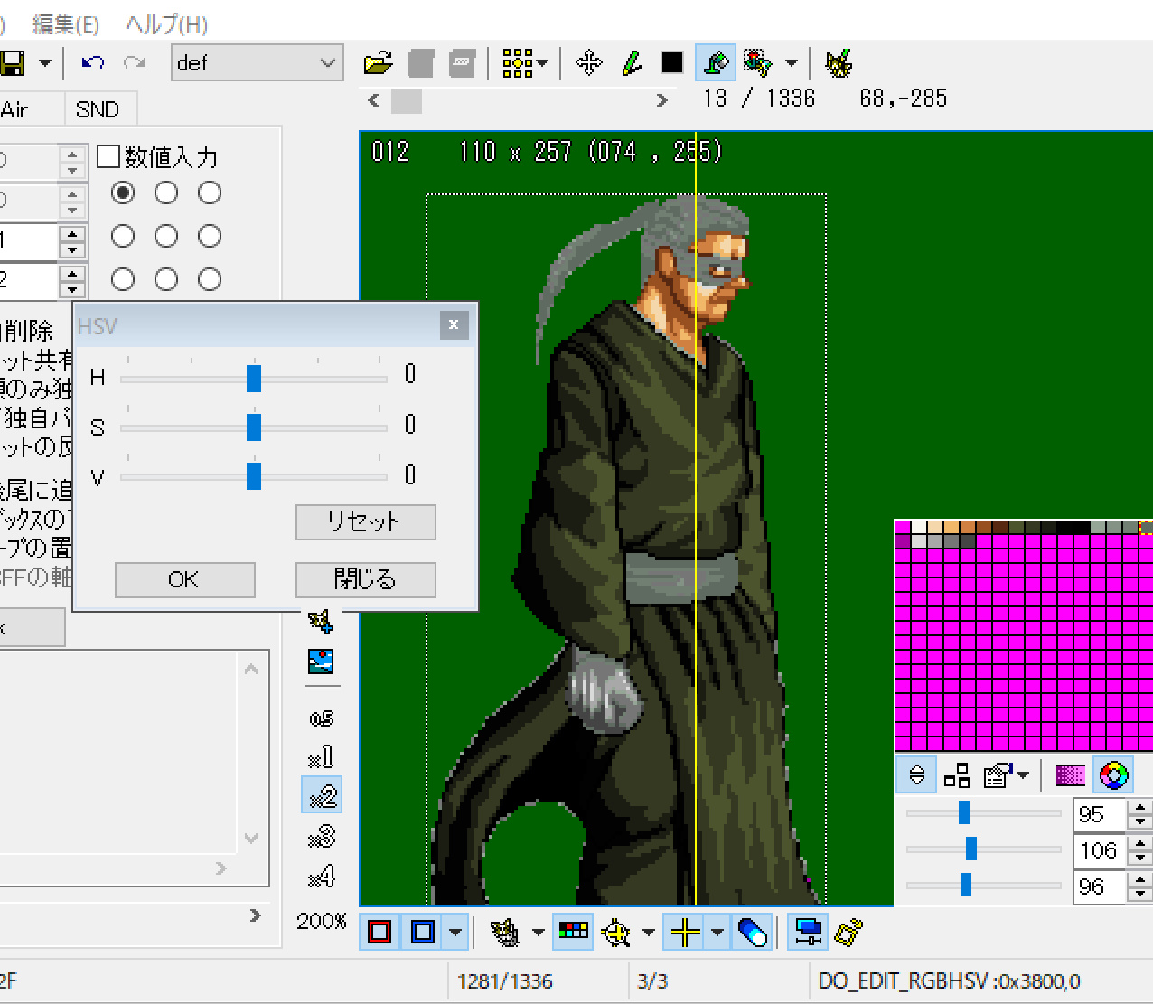1153x1004 pixels.
Task: Open dropdown next to blue box icon
Action: 455,932
